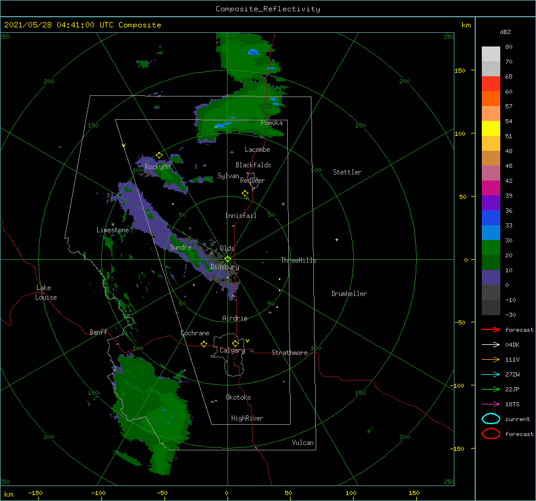Screen dimensions: 536x501
Task: Select the cyan 27ZW arrow icon
Action: click(491, 375)
